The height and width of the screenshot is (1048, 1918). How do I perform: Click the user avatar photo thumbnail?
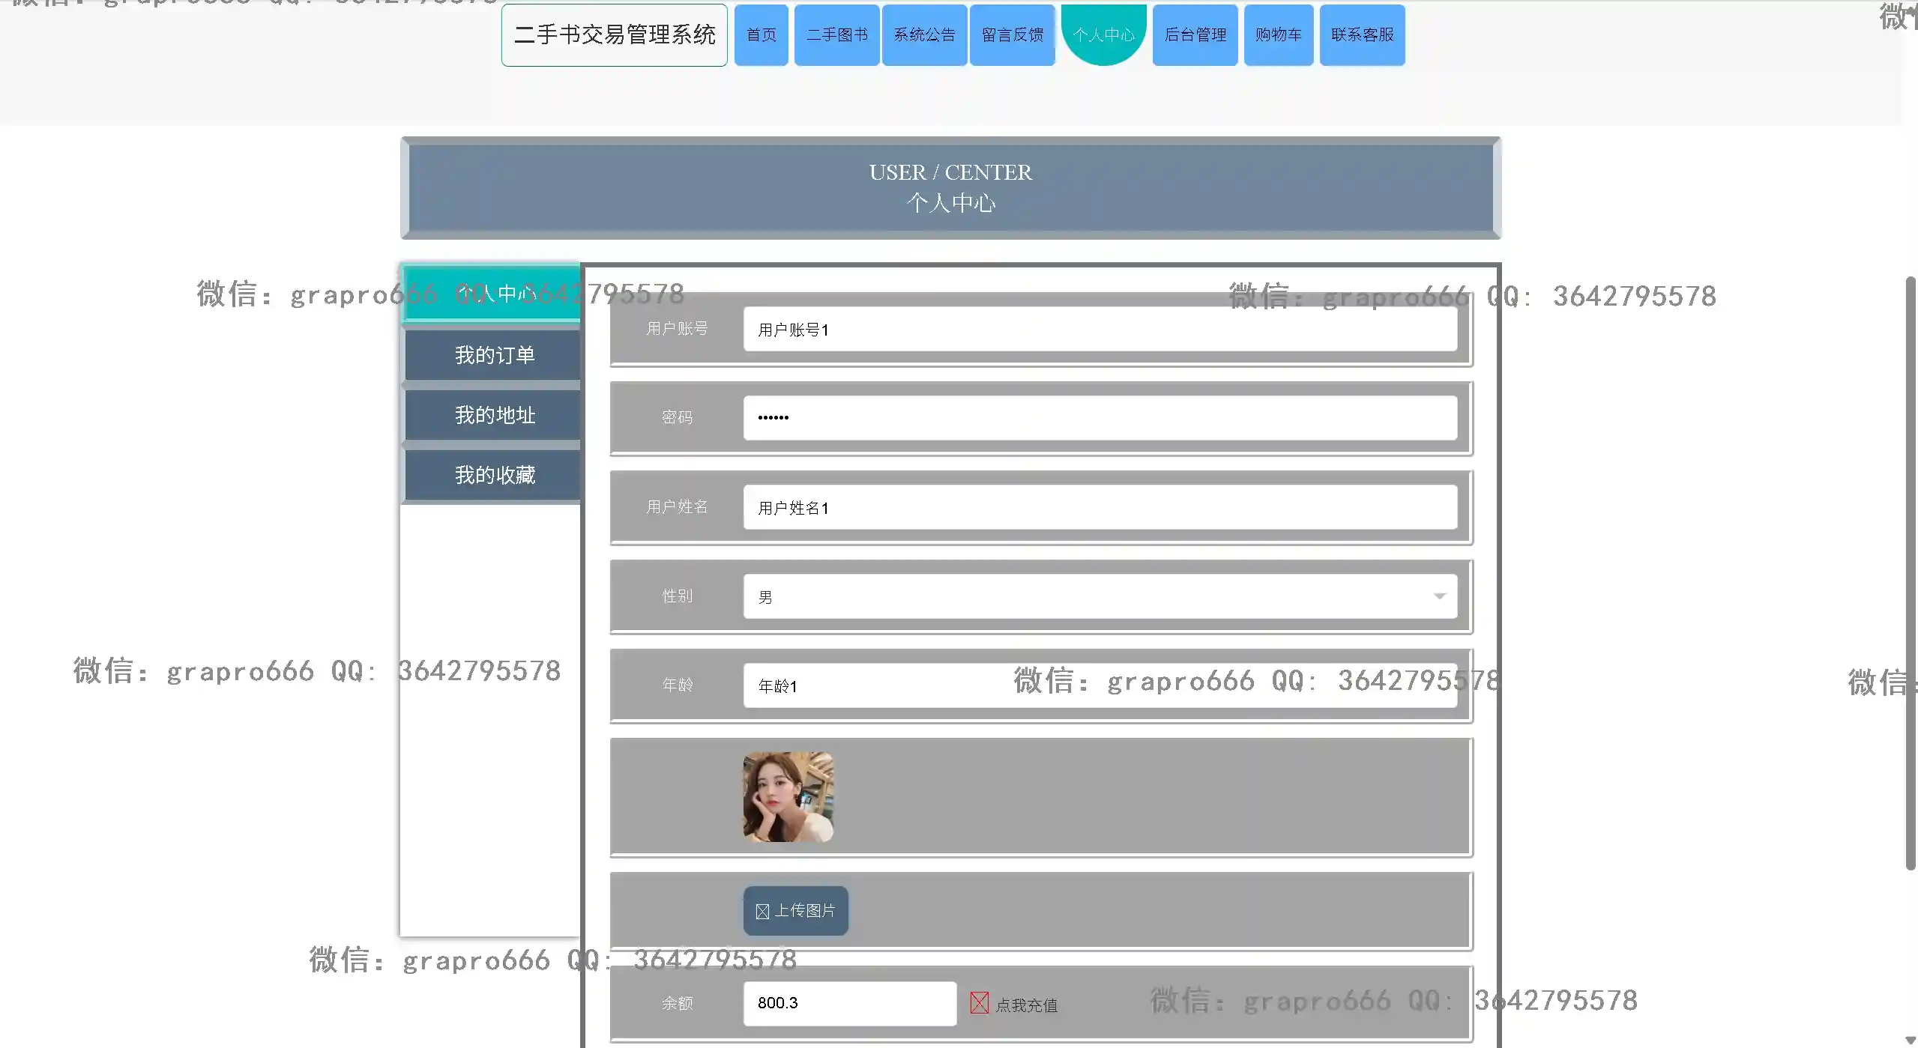point(788,796)
